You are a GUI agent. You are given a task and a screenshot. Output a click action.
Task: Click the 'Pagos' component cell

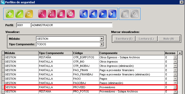tap(132, 79)
